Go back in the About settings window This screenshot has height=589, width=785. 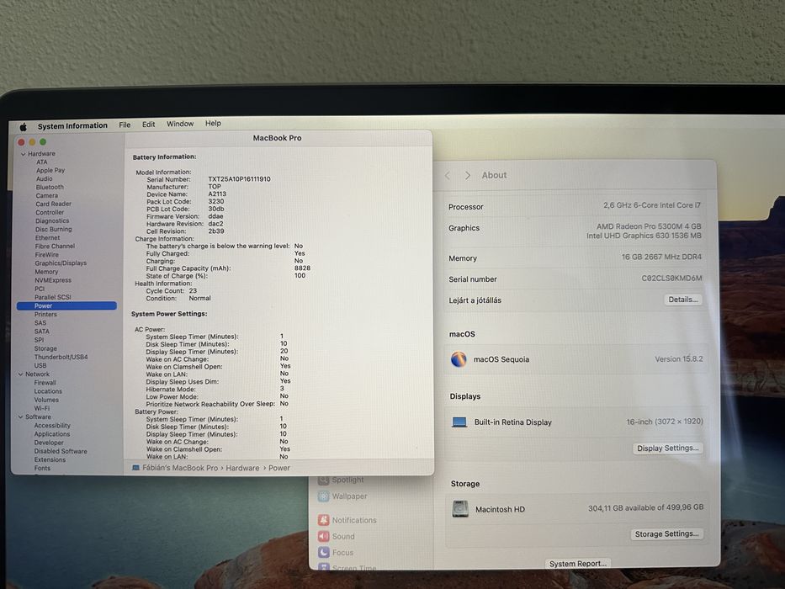tap(448, 175)
